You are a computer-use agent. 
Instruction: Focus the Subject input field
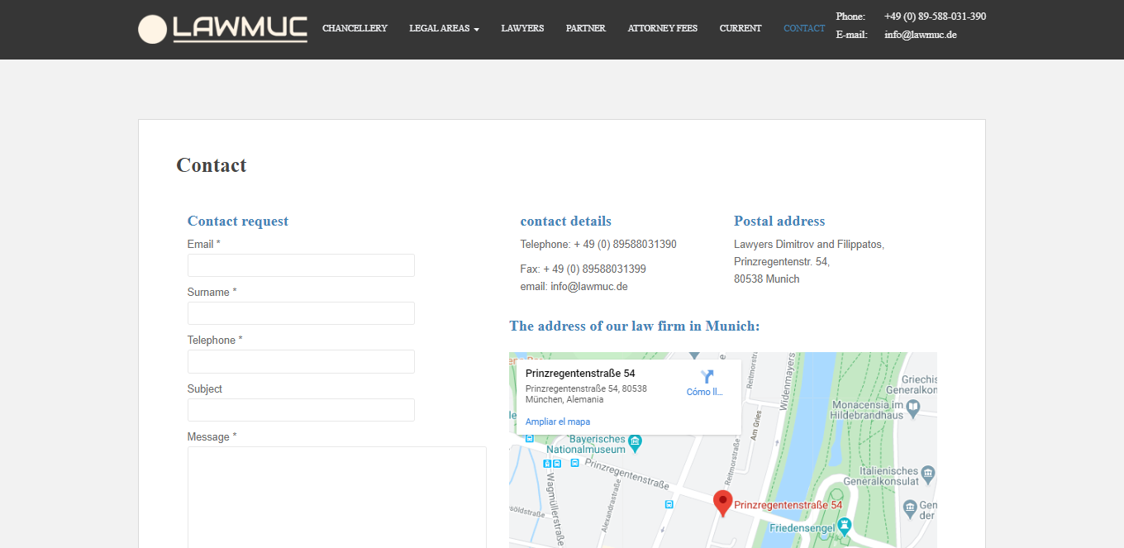pyautogui.click(x=301, y=410)
